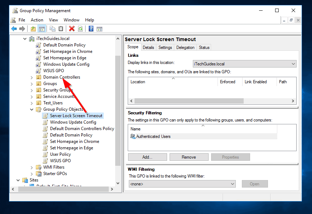
Task: Click the Enforced column header
Action: pos(230,82)
